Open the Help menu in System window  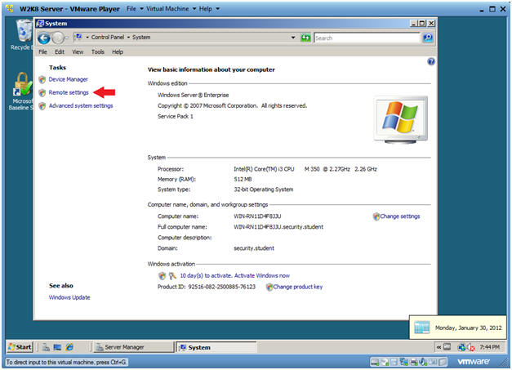(x=118, y=52)
